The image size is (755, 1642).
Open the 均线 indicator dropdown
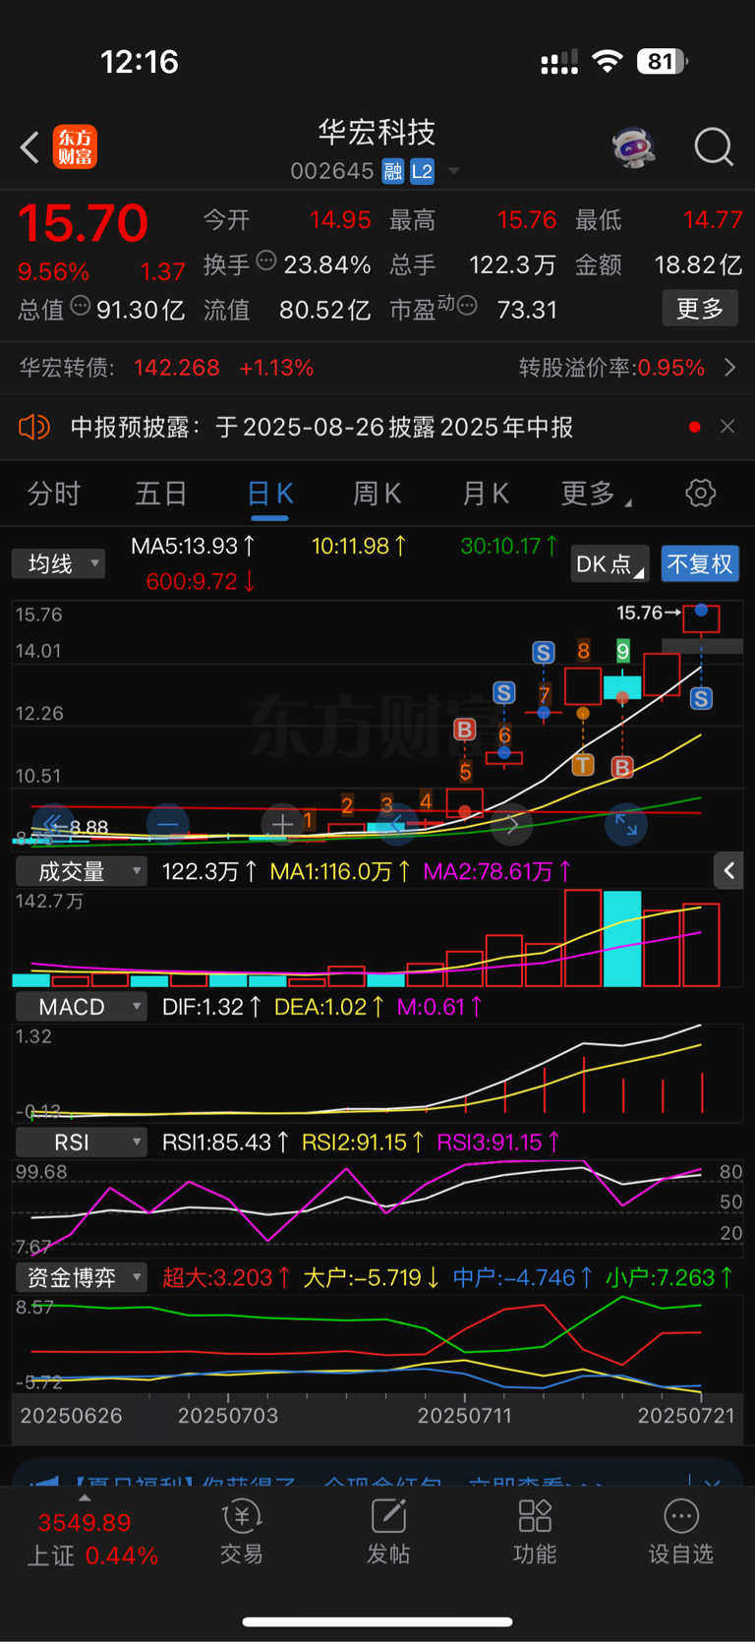(x=59, y=564)
